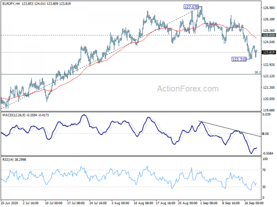This screenshot has width=277, height=207.
Task: Click the 126.180 price axis value
Action: (269, 19)
